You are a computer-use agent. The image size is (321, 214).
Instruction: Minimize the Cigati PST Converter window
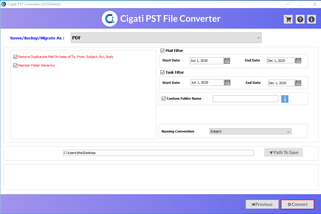(288, 4)
